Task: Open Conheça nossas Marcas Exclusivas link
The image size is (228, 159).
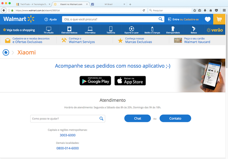Action: (135, 40)
